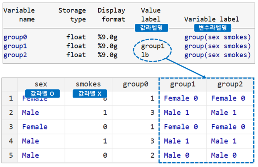Click group2 in the Variable name list
The height and width of the screenshot is (167, 258).
pos(15,55)
